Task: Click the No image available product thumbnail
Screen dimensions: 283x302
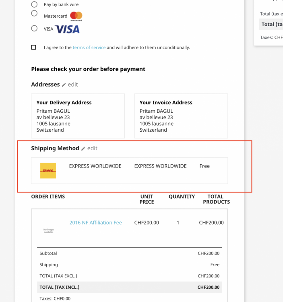Action: (x=48, y=231)
